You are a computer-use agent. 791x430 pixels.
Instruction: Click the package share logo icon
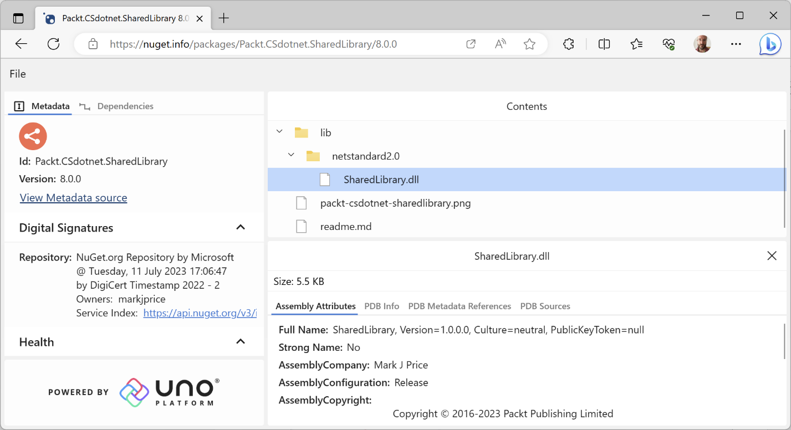[x=33, y=136]
